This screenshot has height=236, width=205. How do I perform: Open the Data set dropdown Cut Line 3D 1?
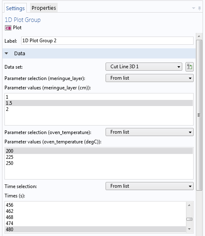click(144, 67)
